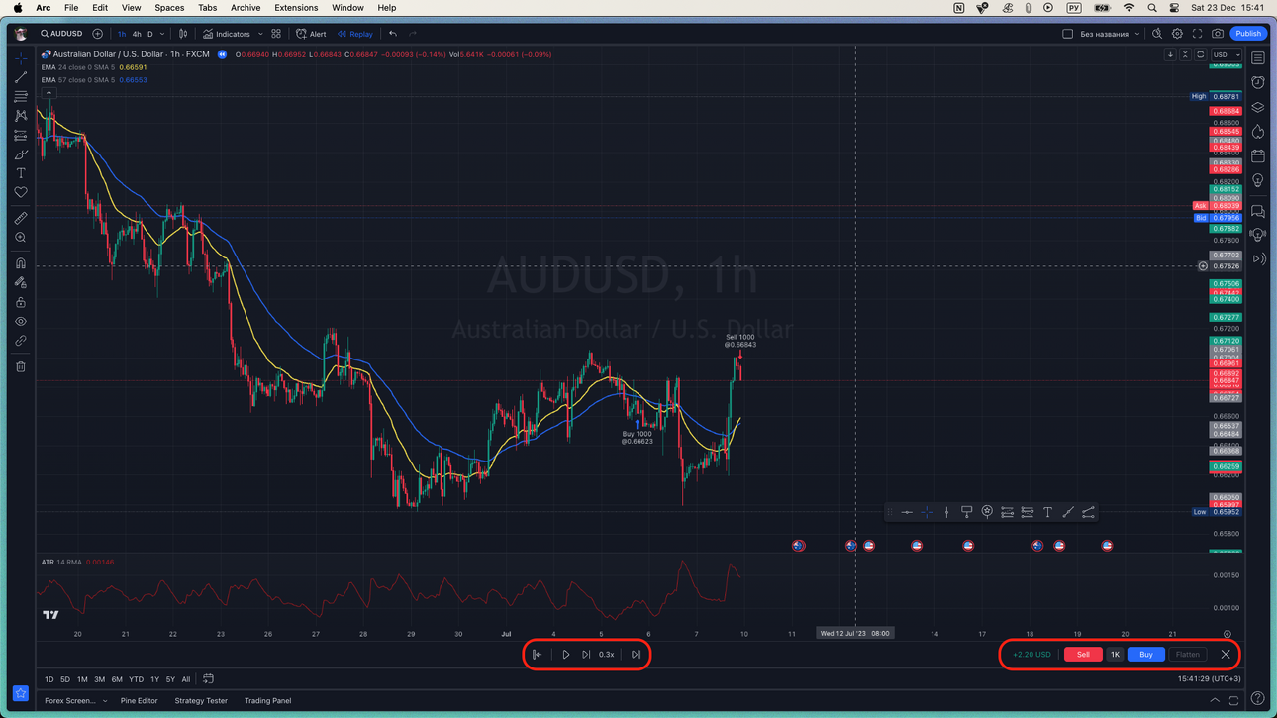The height and width of the screenshot is (718, 1277).
Task: Toggle lock all drawing tools
Action: click(x=21, y=302)
